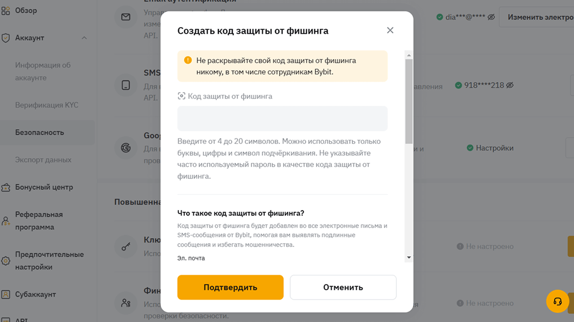Click the Реферальная программа person icon
The image size is (574, 322).
[6, 221]
